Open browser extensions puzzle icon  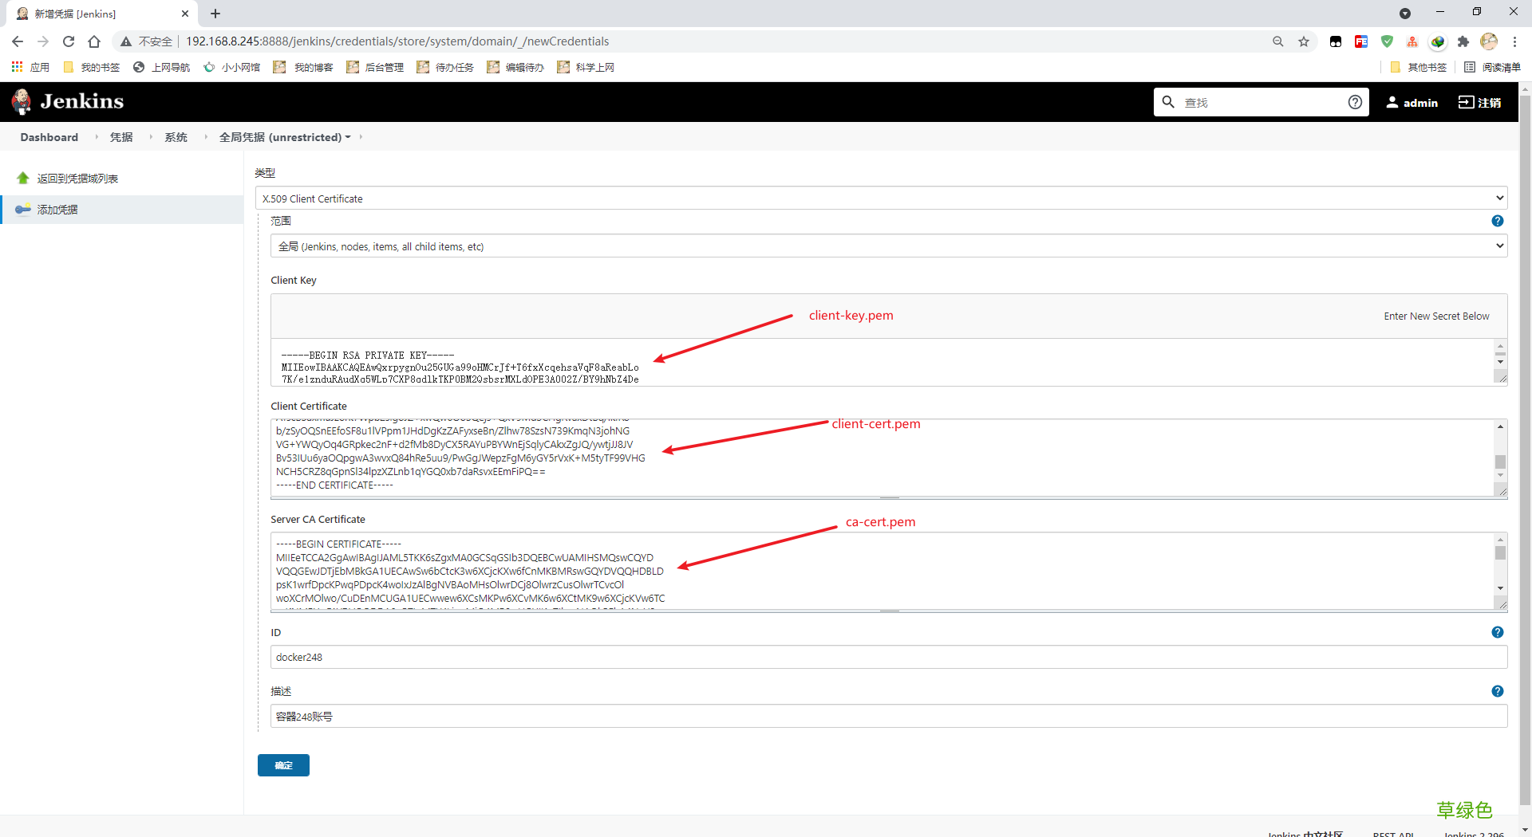pyautogui.click(x=1463, y=41)
